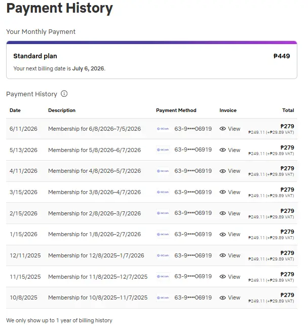This screenshot has height=336, width=308.
Task: View invoice for 12/11/2025 payment
Action: (230, 255)
